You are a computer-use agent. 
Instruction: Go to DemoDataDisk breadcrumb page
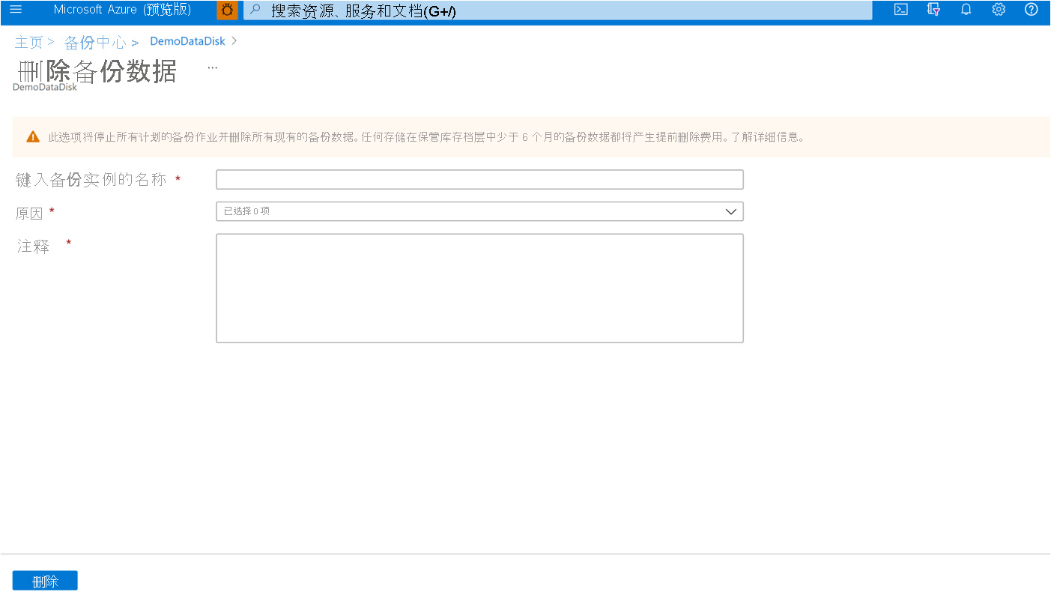pos(187,41)
